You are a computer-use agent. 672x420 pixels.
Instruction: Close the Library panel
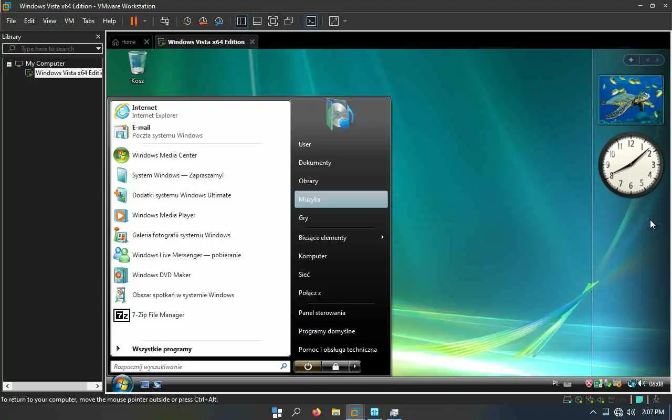[x=98, y=37]
